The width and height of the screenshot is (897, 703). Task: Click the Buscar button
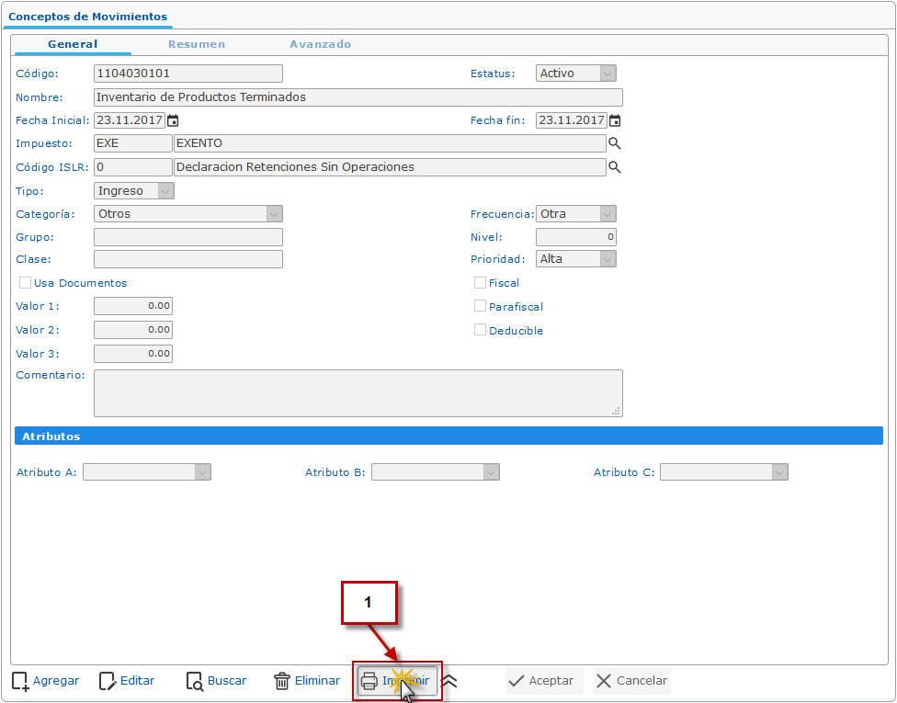pos(216,681)
